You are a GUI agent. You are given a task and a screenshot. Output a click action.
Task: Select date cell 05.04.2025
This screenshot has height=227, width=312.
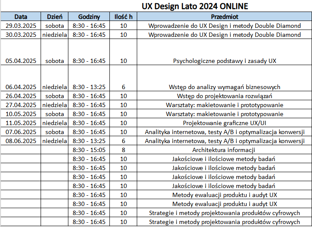21,52
